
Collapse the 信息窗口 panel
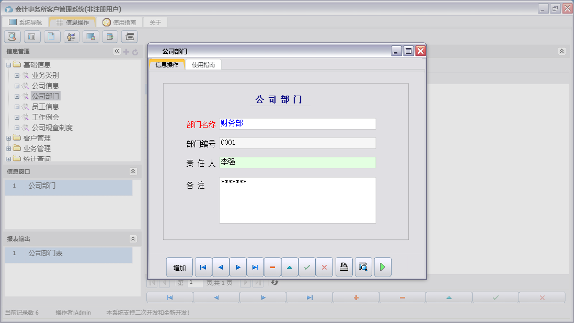133,171
